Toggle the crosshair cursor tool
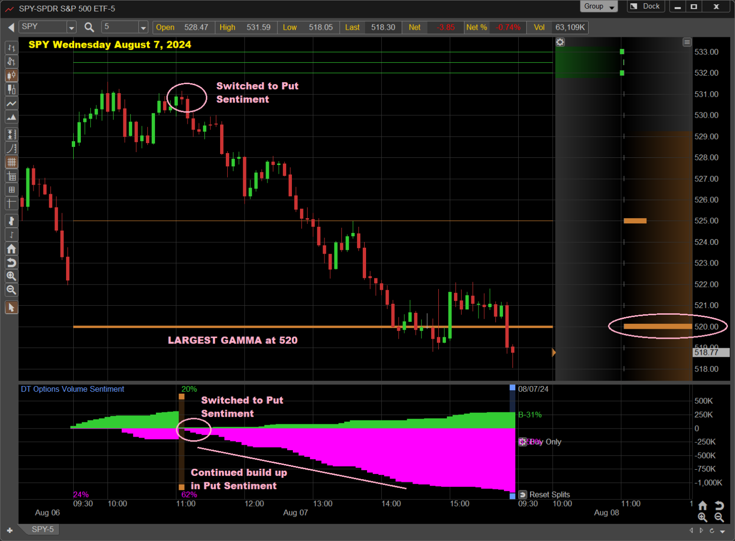This screenshot has height=541, width=735. click(x=11, y=203)
